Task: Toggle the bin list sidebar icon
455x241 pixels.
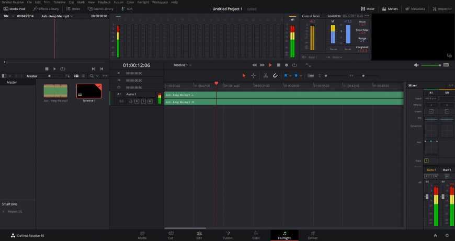Action: 4,76
